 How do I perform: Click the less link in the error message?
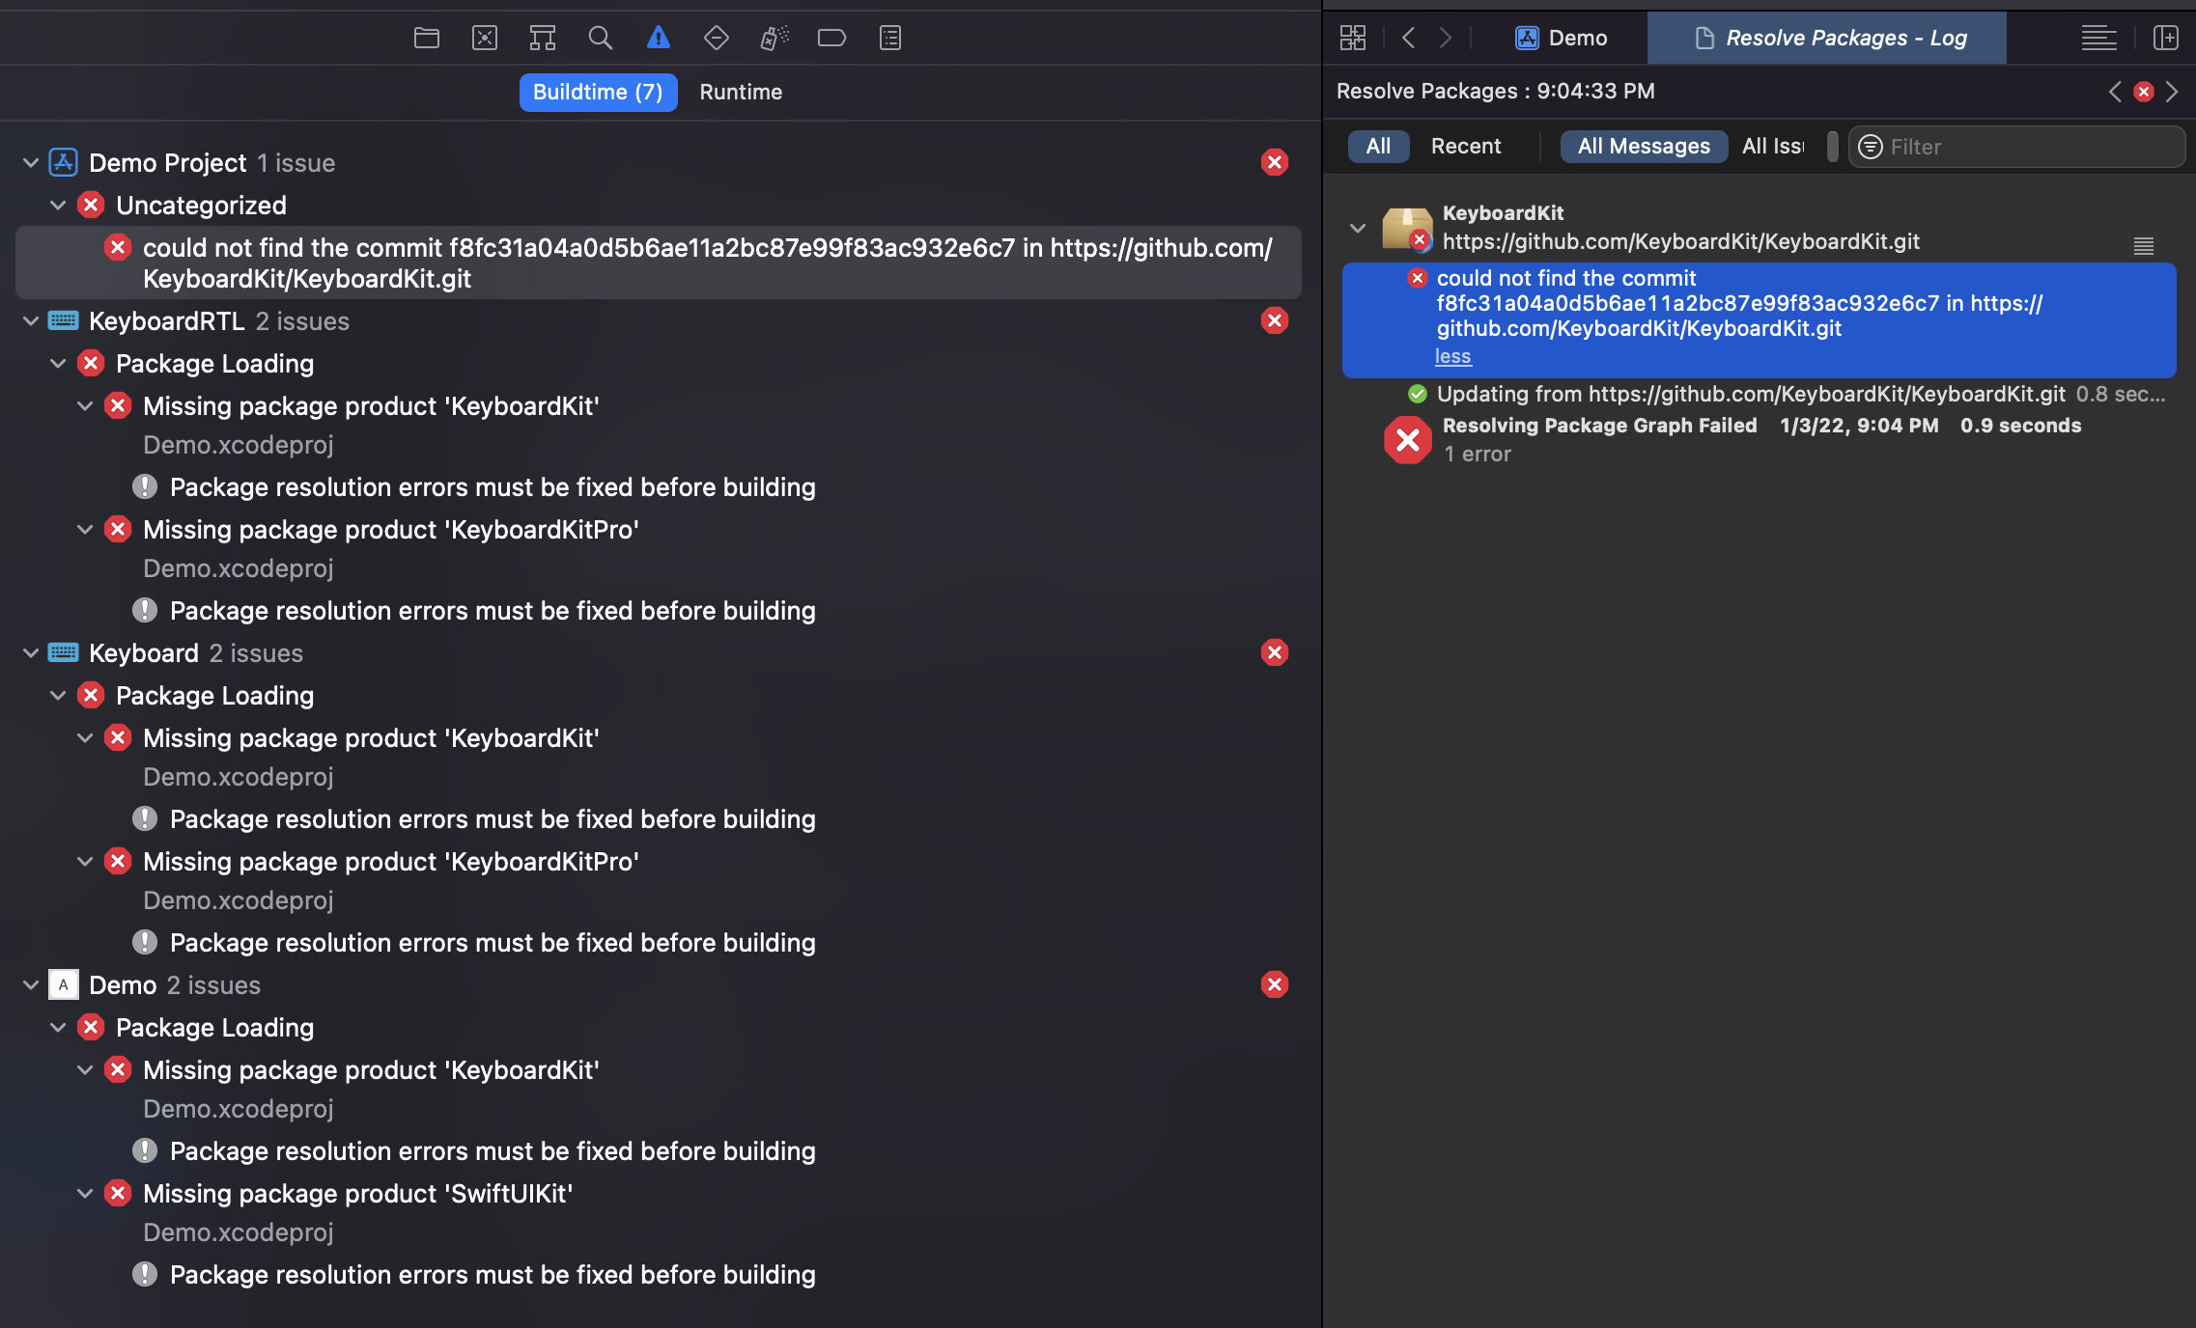coord(1451,356)
